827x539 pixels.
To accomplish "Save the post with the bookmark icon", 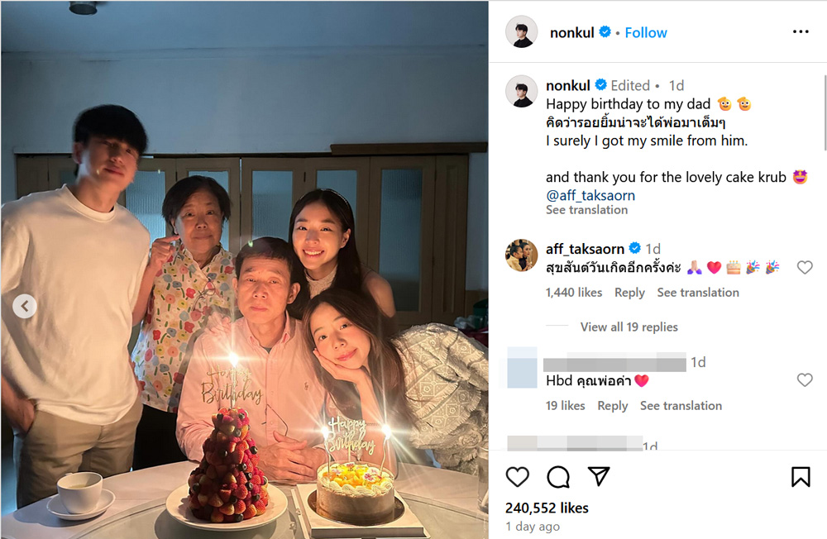I will point(800,477).
